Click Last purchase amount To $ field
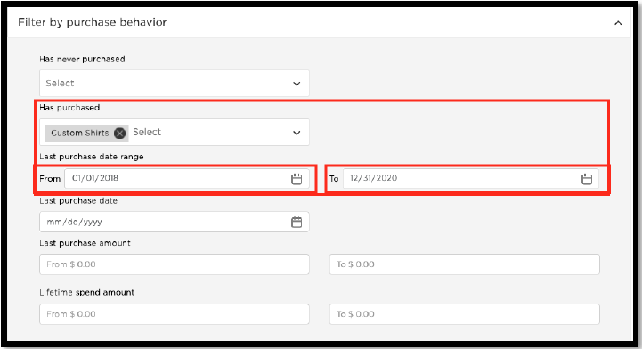The image size is (642, 349). point(465,264)
